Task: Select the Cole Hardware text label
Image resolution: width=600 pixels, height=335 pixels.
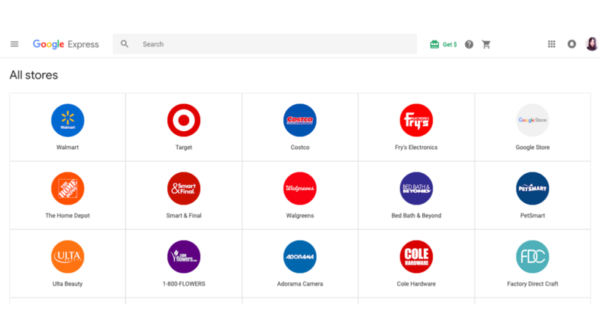Action: [x=416, y=284]
